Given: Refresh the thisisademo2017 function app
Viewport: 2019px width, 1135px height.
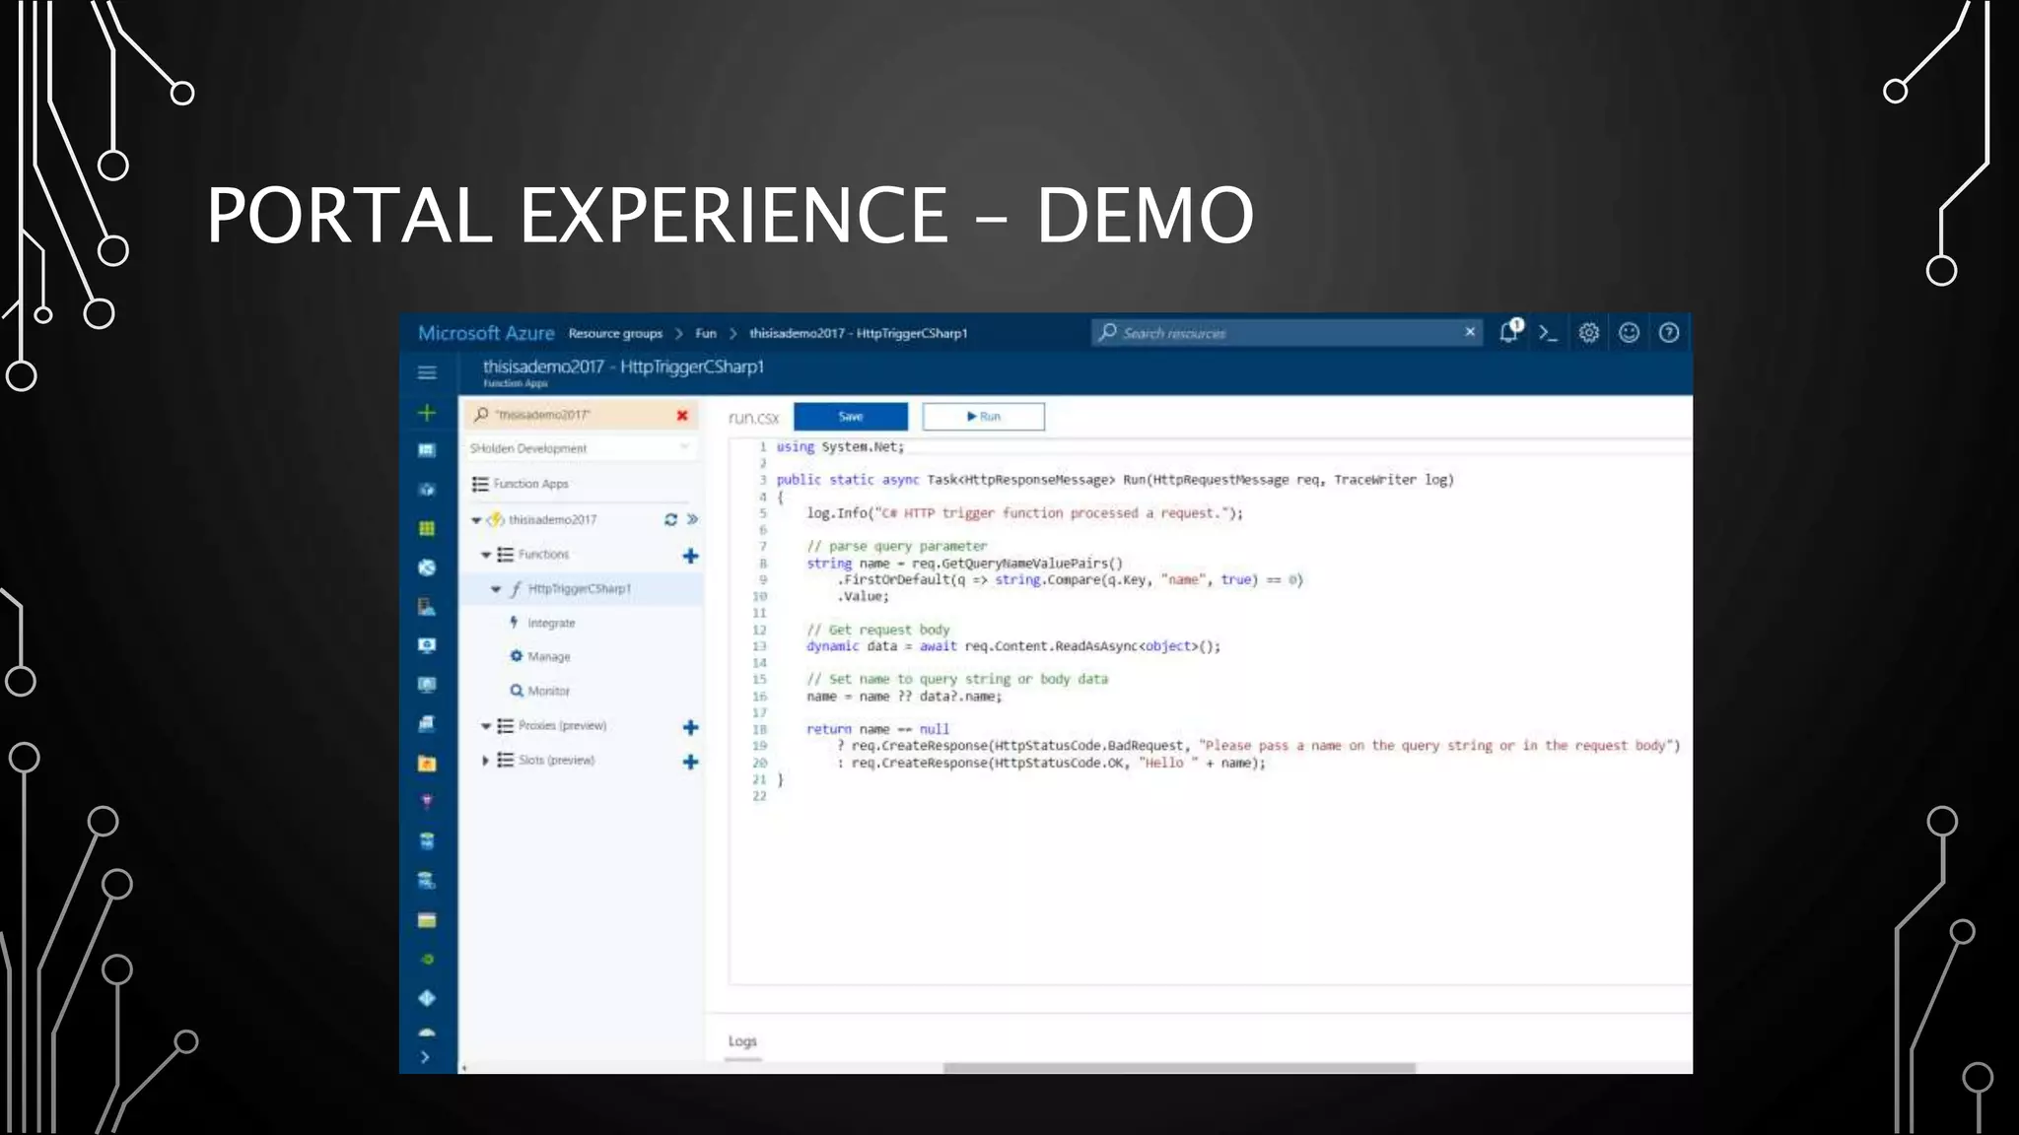Looking at the screenshot, I should point(670,519).
